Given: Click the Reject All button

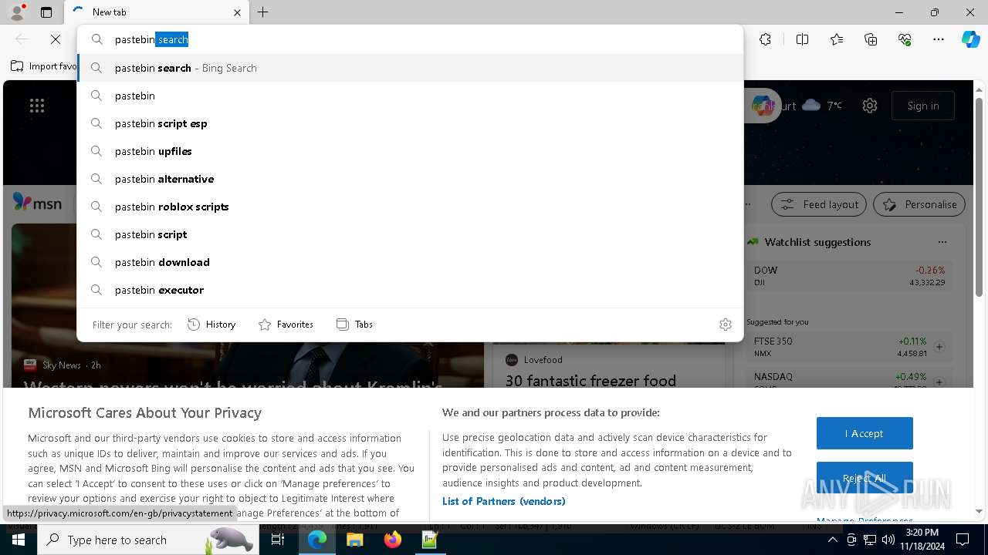Looking at the screenshot, I should pyautogui.click(x=864, y=478).
